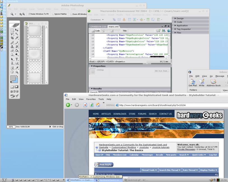Open the Message menu in Inbox window
The image size is (228, 182).
pos(220,76)
